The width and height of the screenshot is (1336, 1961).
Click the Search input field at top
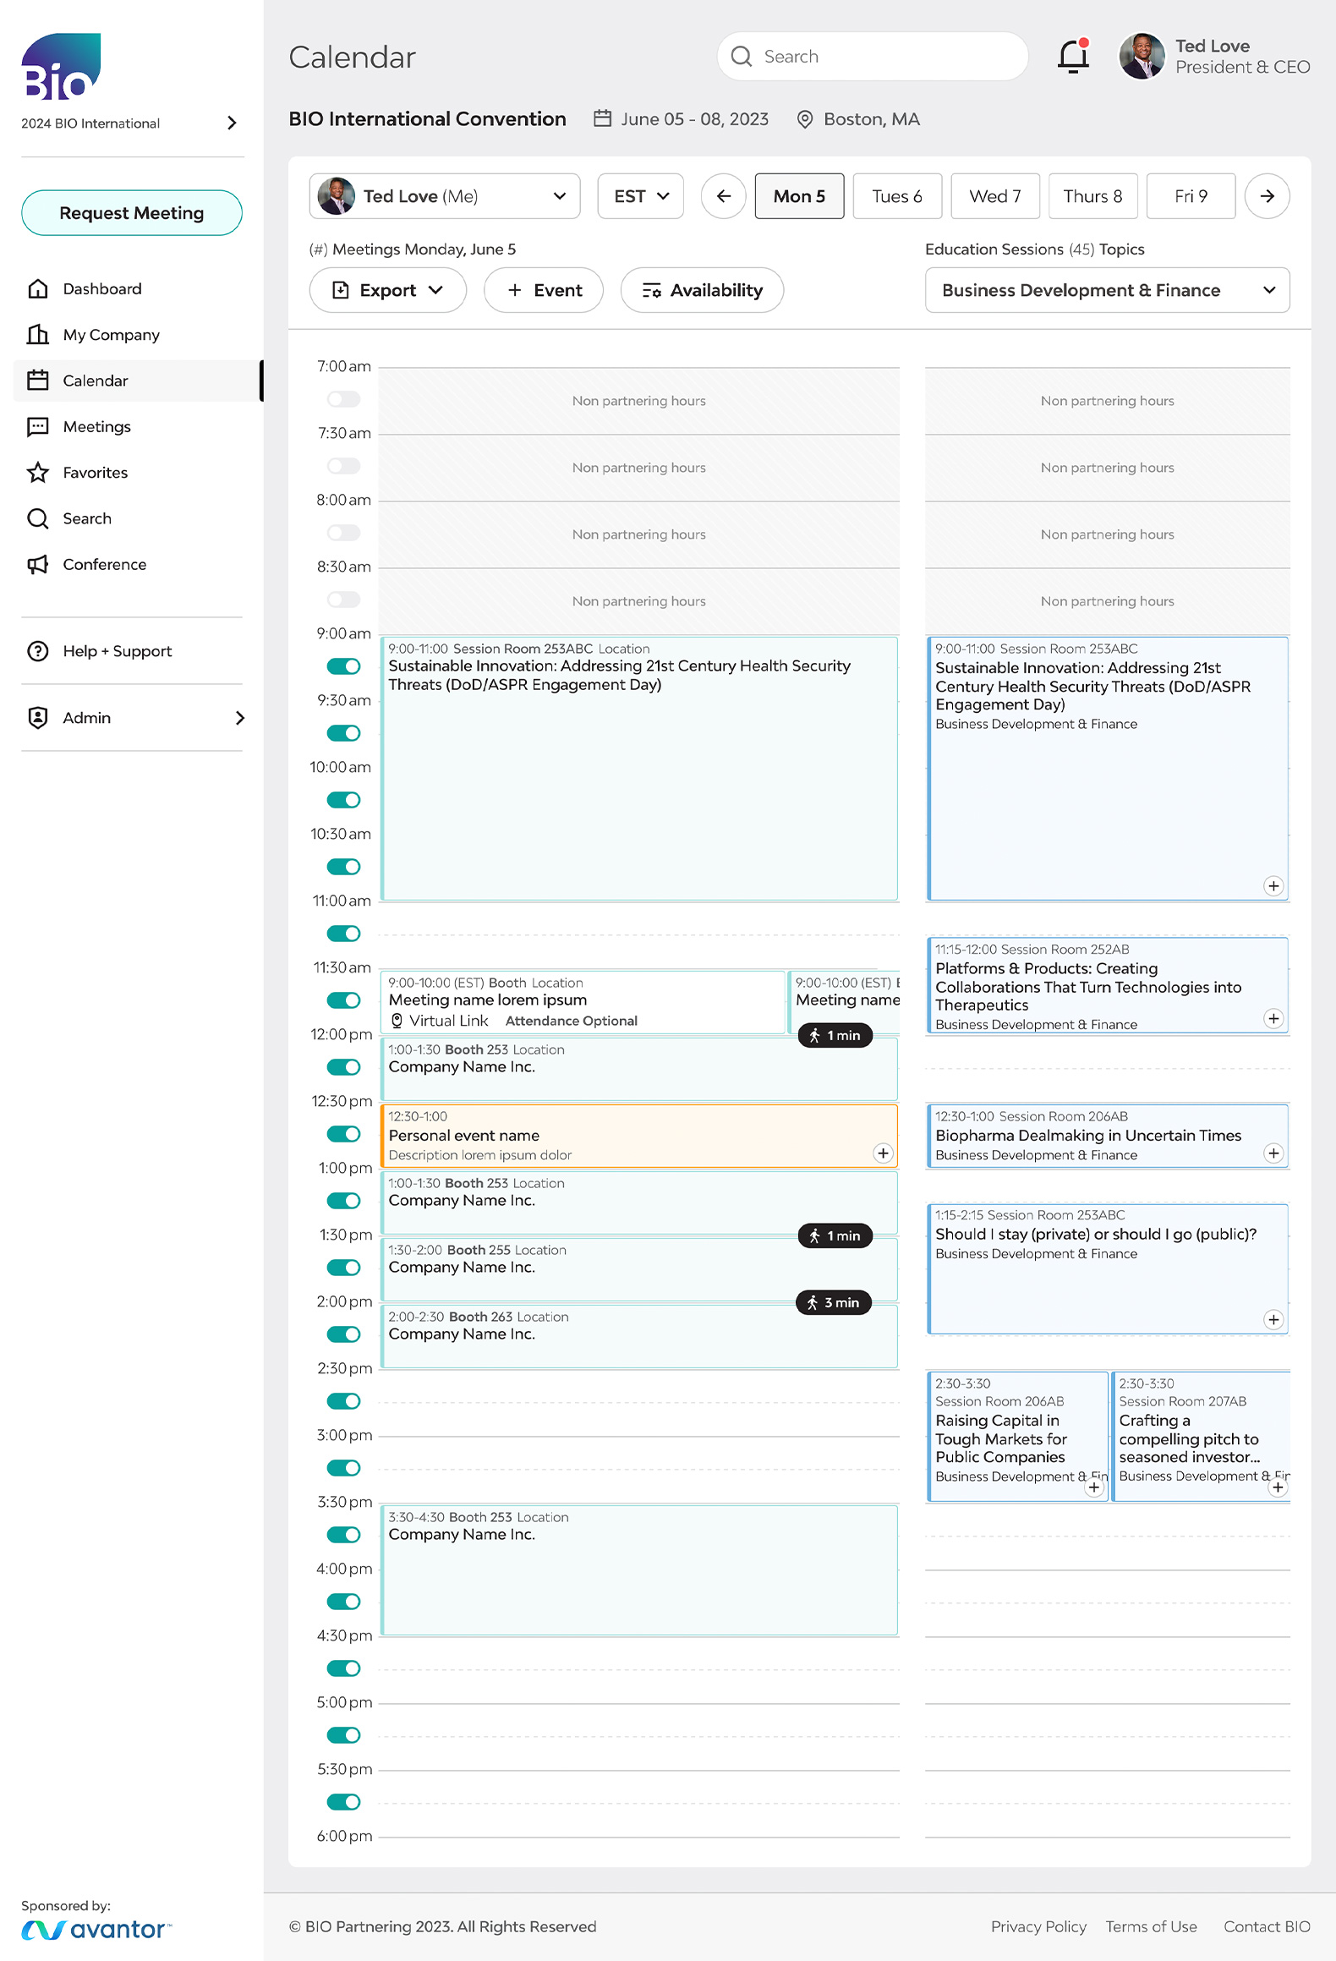point(872,57)
